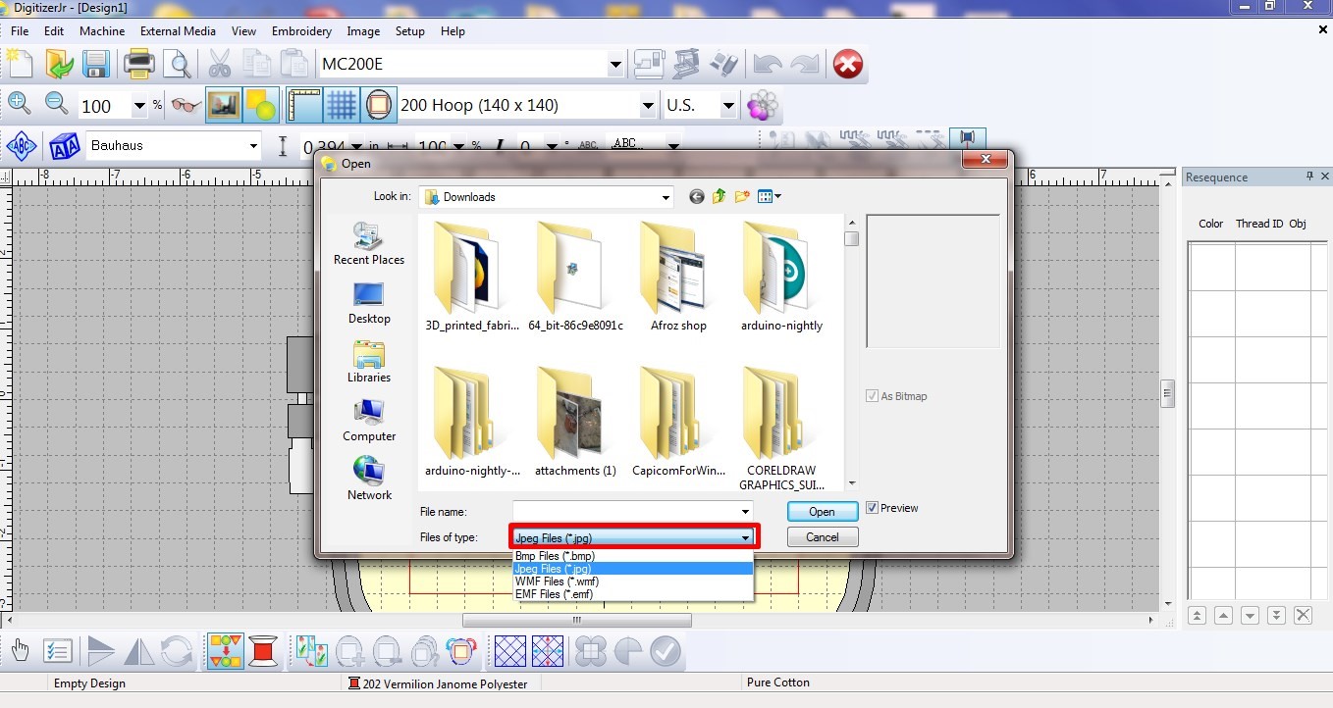Go to Computer in the dialog sidebar
1333x708 pixels.
coord(369,421)
